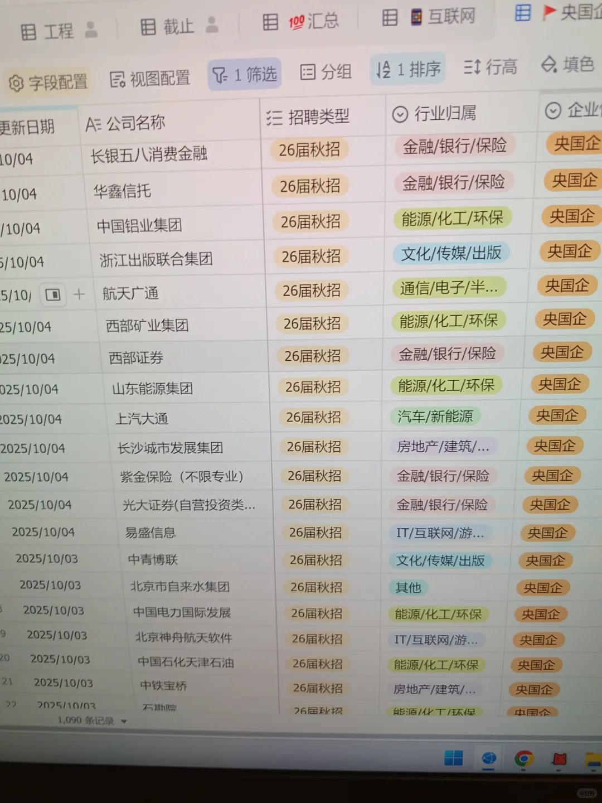Select the 央国企 view tab
Screen dimensions: 602x803
558,12
